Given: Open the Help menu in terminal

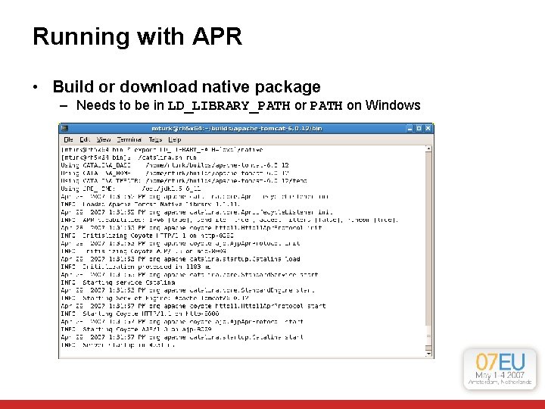Looking at the screenshot, I should coord(175,139).
